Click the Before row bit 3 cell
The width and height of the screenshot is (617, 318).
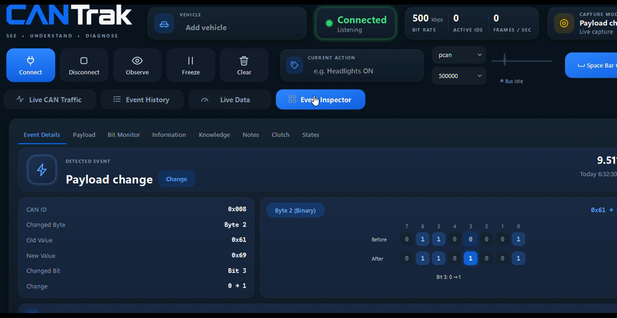tap(470, 239)
